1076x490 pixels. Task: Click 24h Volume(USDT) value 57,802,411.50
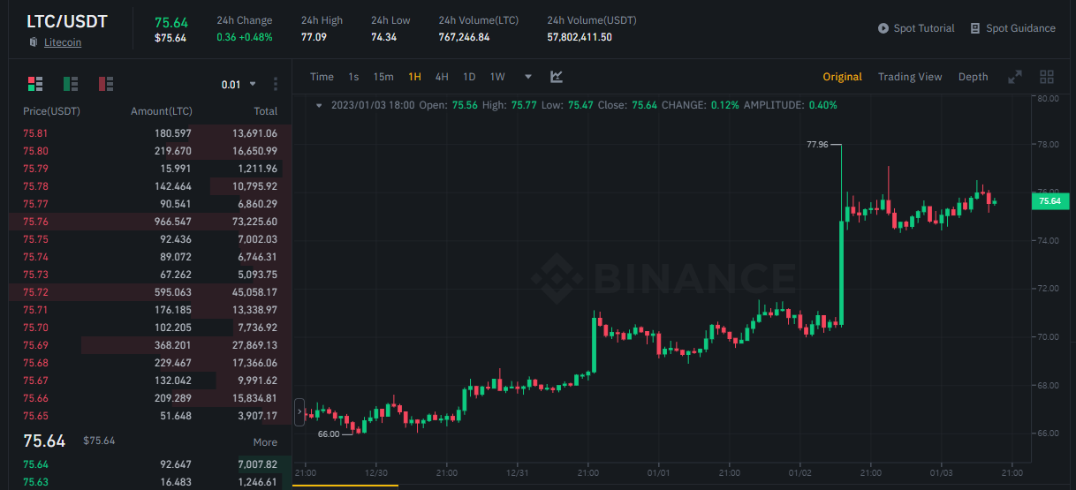tap(580, 37)
